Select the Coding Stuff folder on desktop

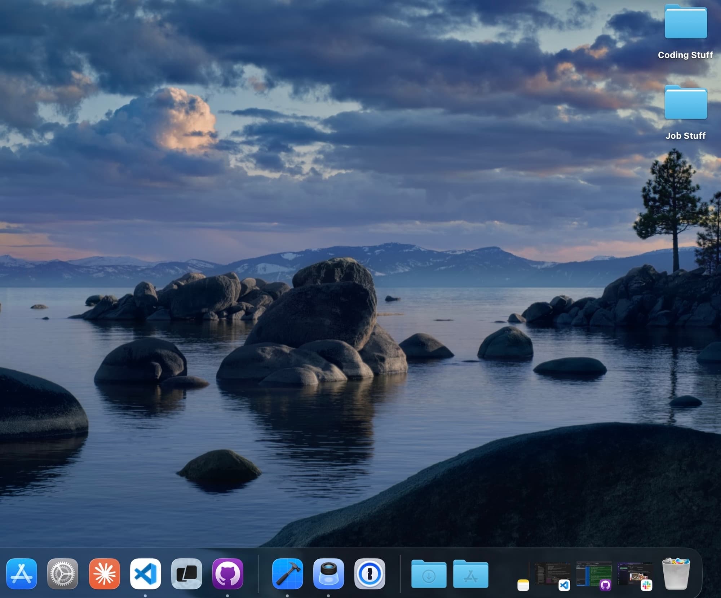pos(686,22)
